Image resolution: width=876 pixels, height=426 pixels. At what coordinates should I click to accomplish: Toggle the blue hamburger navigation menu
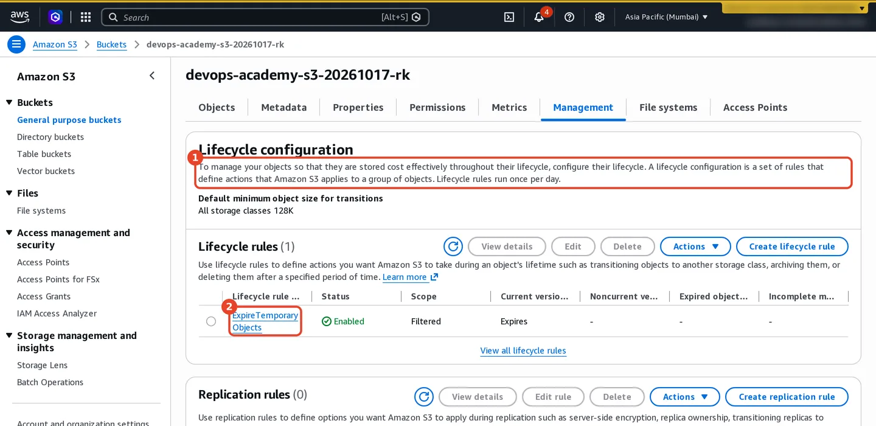(x=16, y=44)
